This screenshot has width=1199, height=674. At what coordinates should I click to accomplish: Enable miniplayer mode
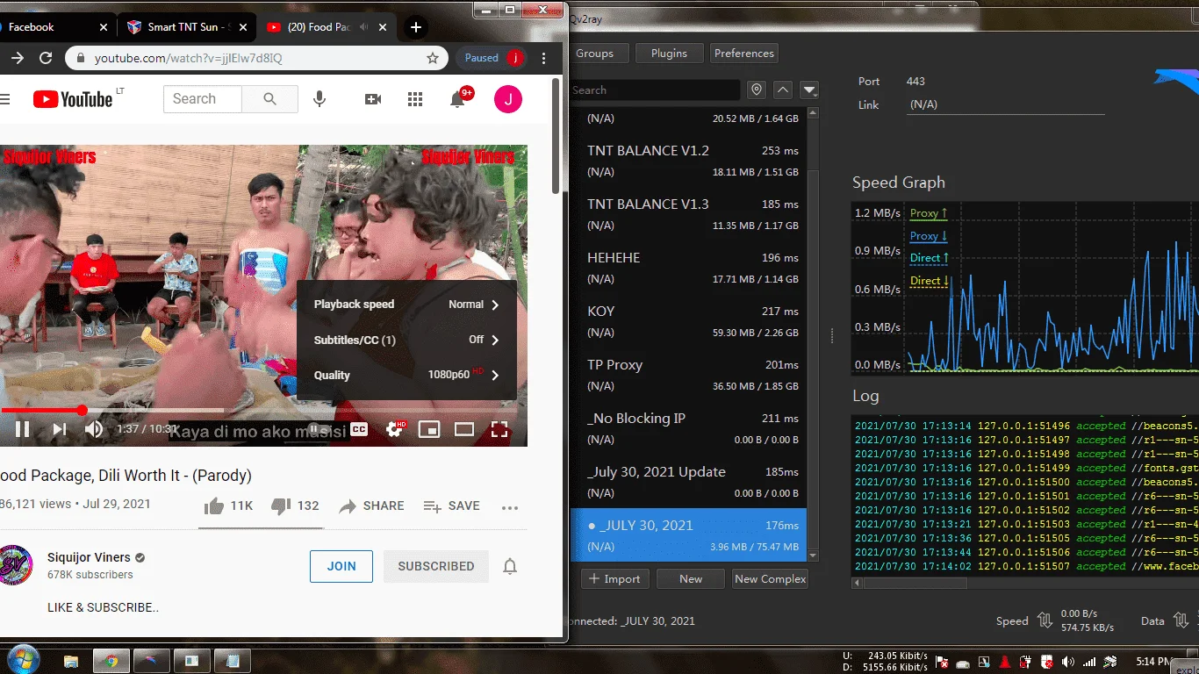coord(428,429)
